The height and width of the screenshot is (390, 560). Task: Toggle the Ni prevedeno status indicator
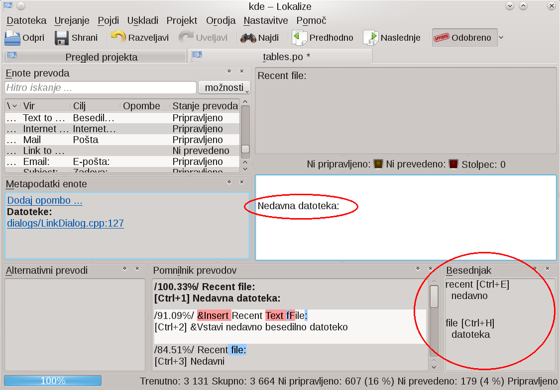click(x=453, y=164)
